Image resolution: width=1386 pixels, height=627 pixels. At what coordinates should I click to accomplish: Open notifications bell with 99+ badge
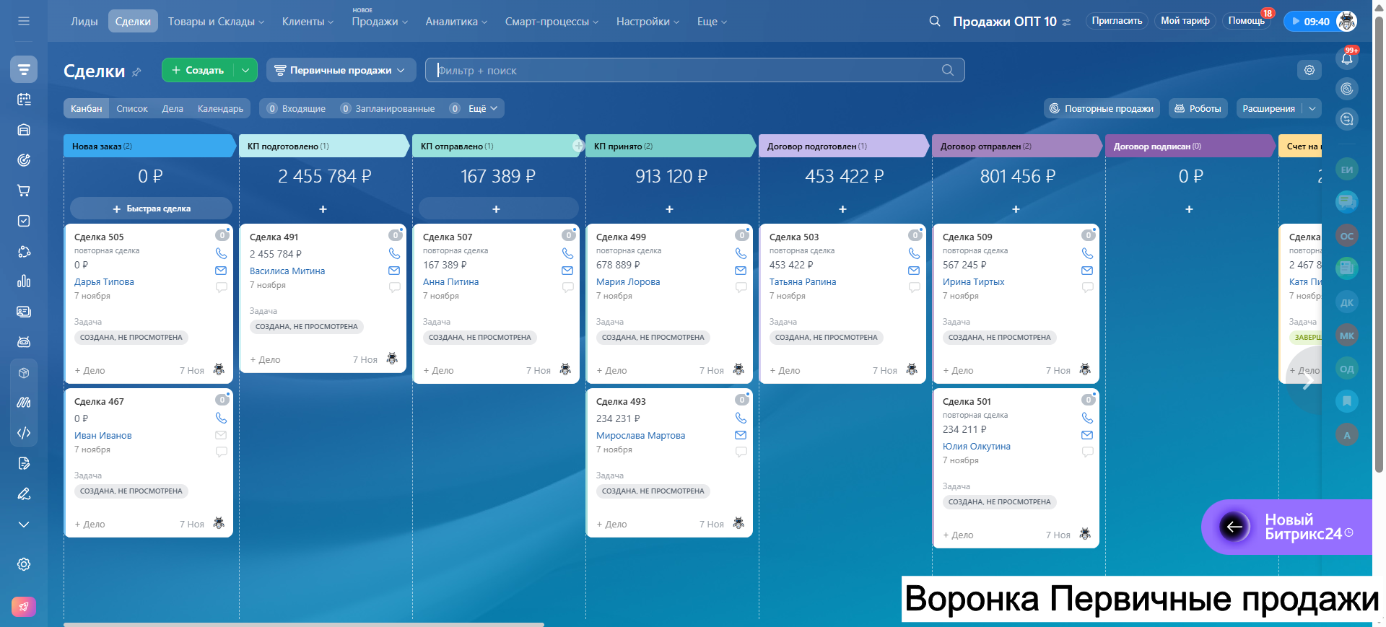point(1347,58)
